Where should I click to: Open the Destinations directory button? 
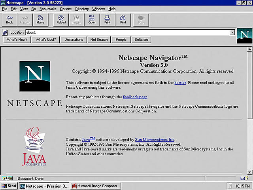coord(74,40)
